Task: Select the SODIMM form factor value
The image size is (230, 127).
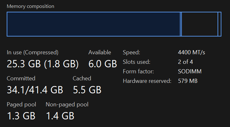Action: coord(189,71)
